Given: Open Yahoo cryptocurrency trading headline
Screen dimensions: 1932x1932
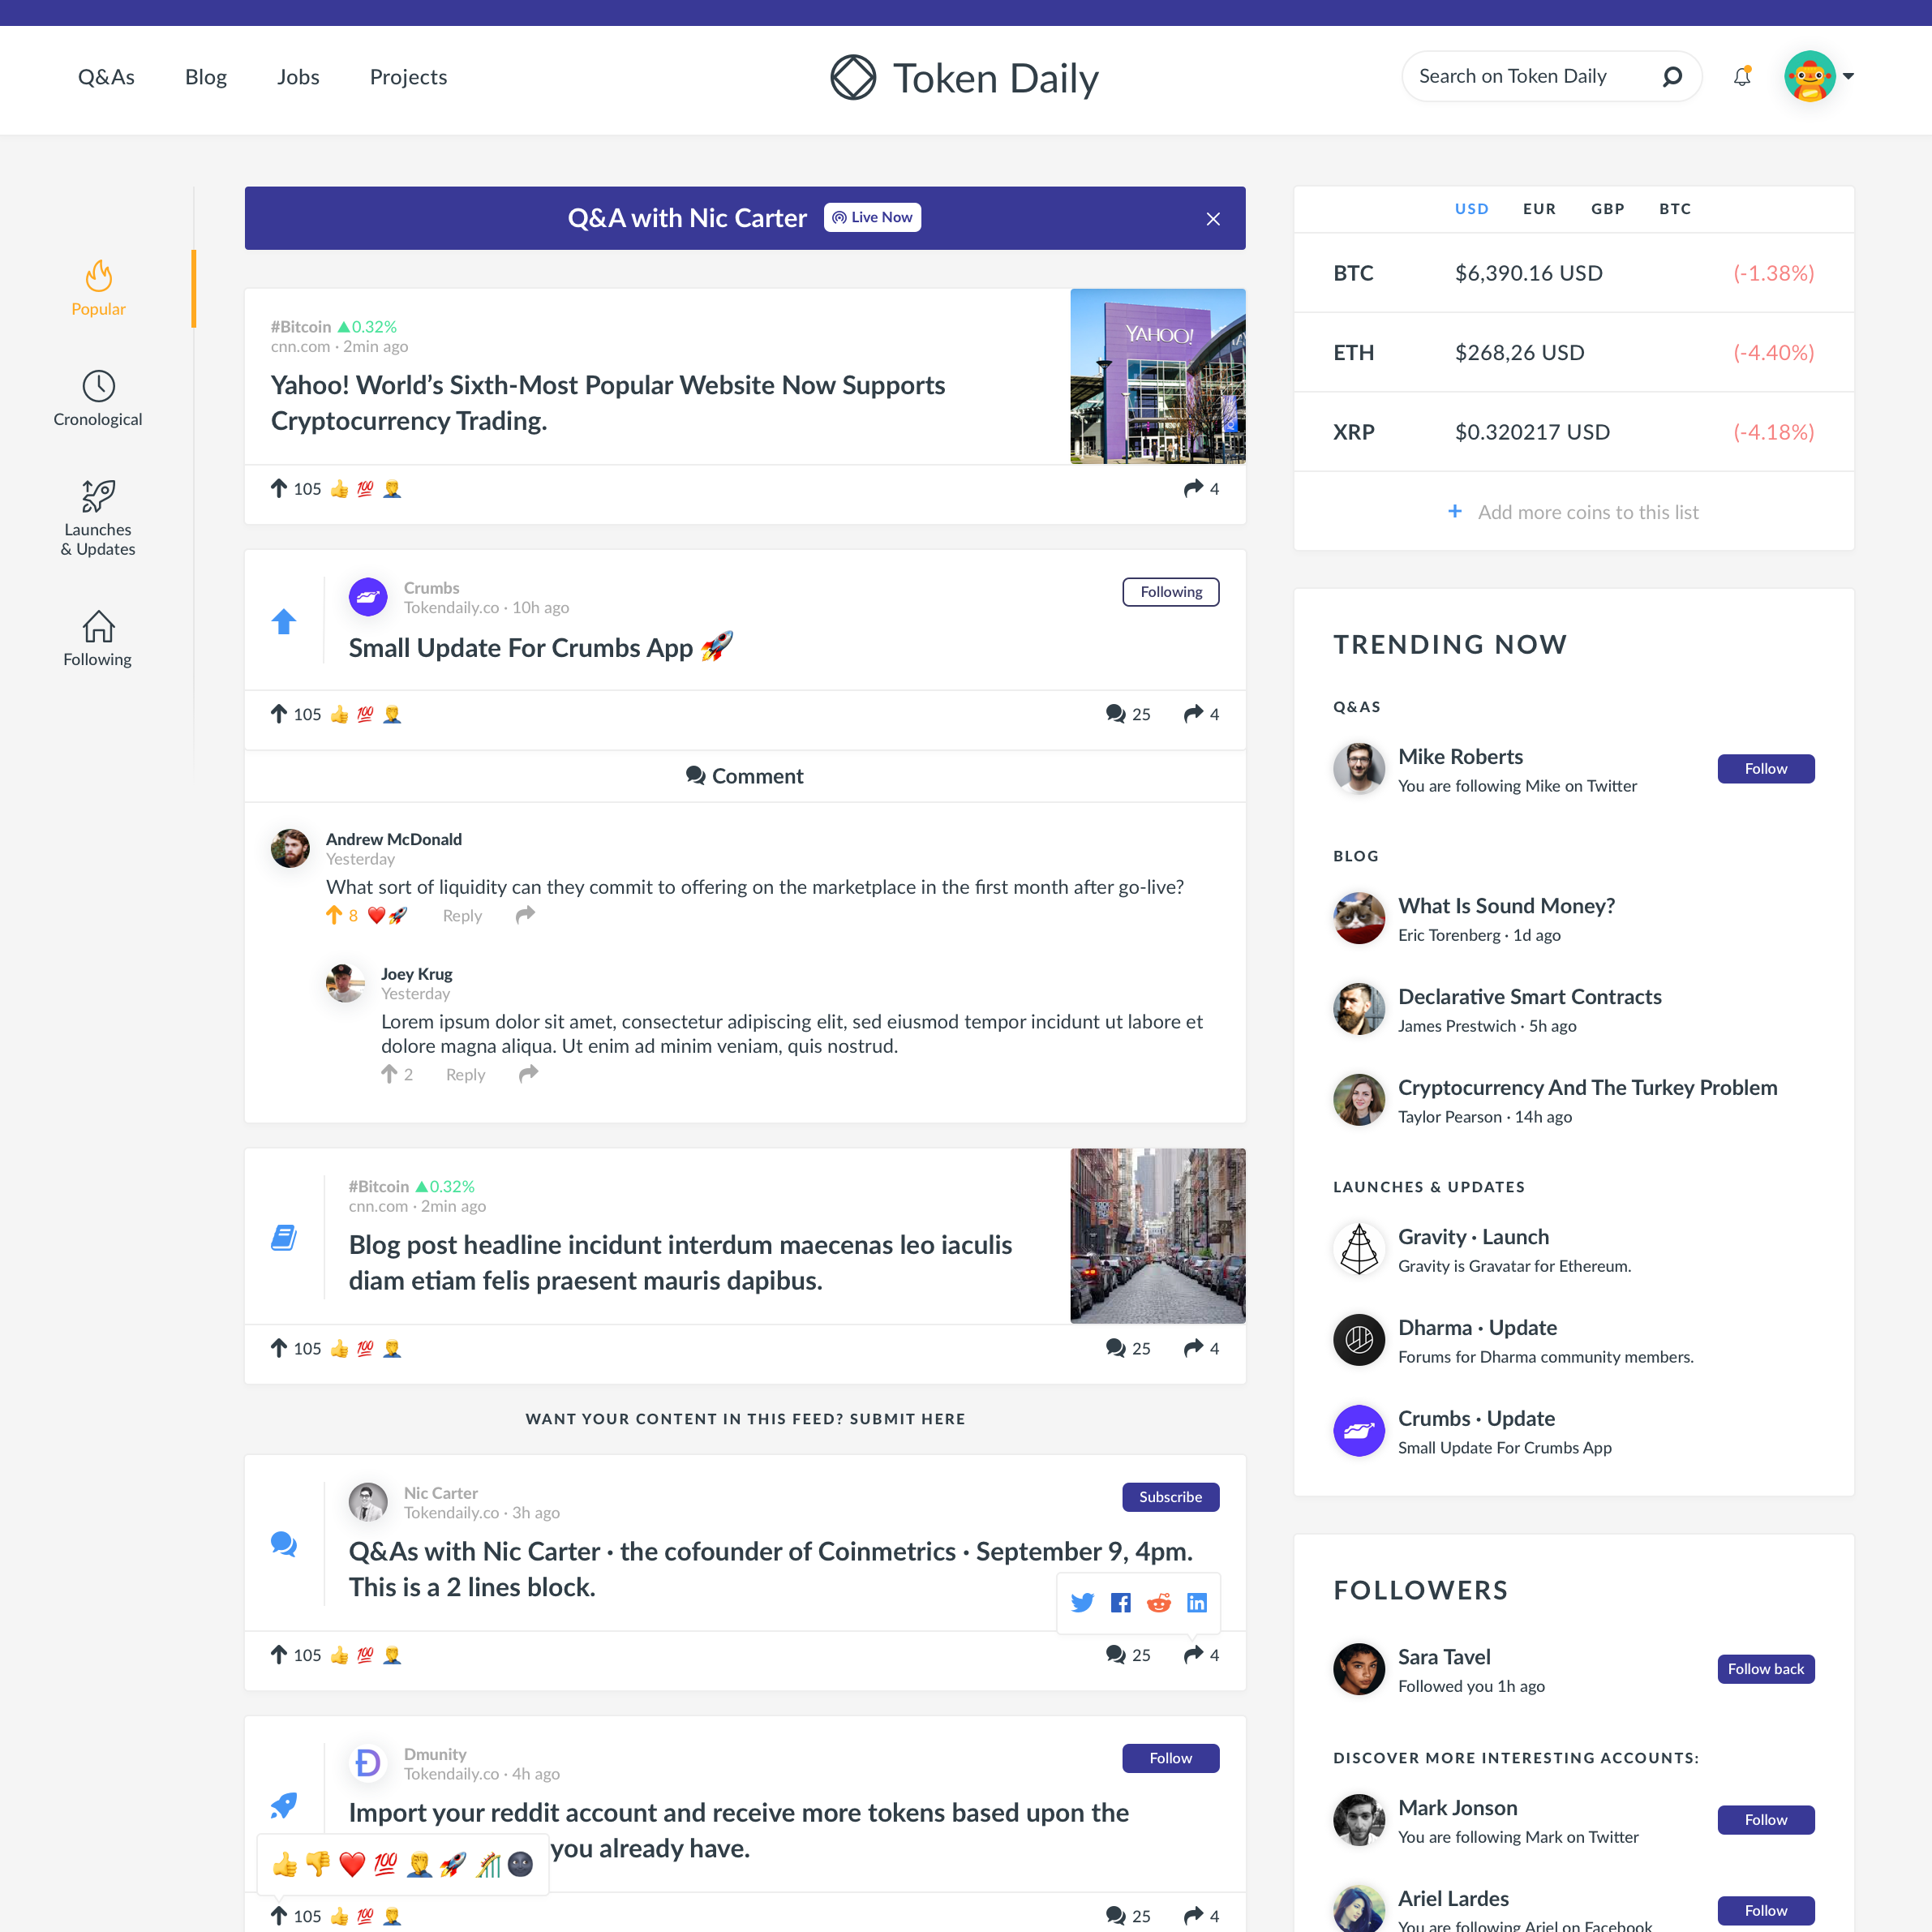Looking at the screenshot, I should 608,403.
